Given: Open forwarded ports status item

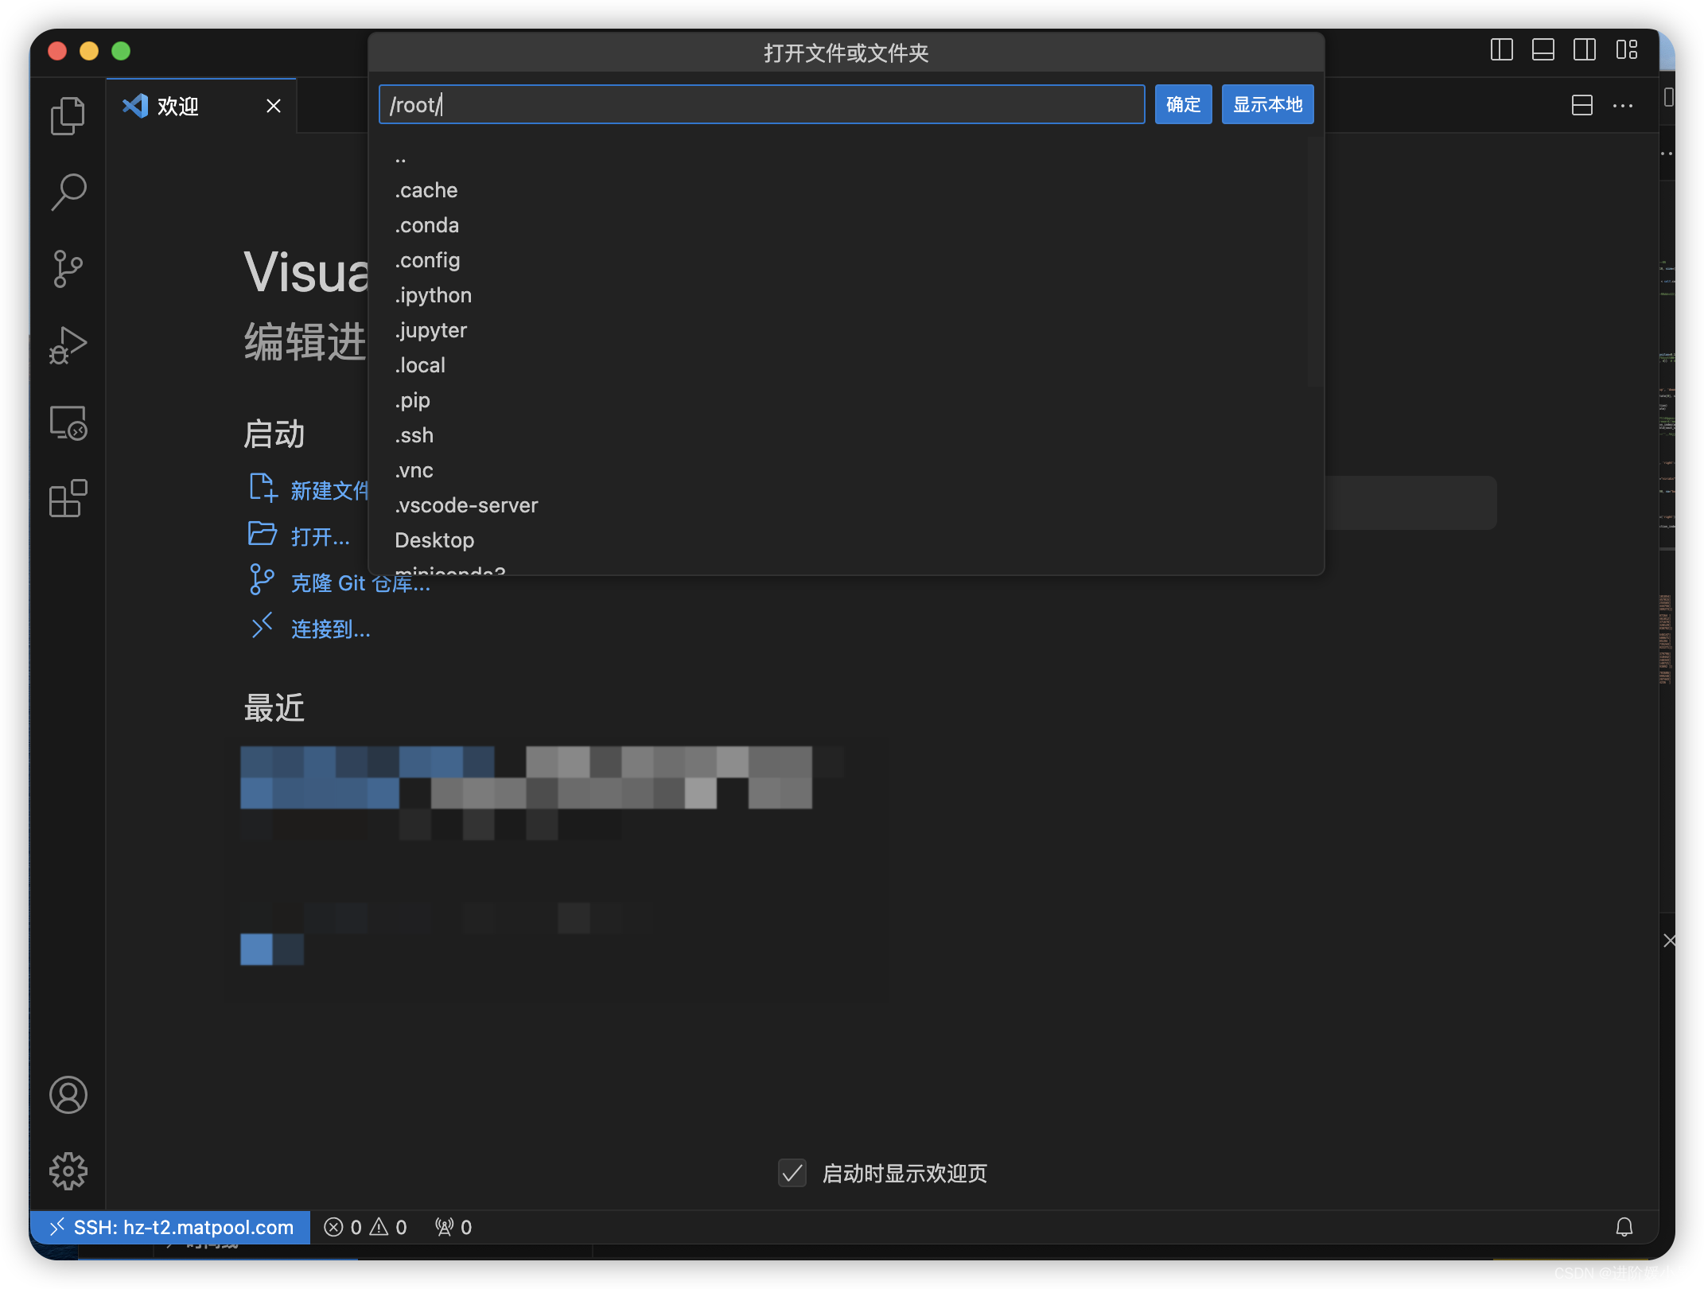Looking at the screenshot, I should point(453,1227).
